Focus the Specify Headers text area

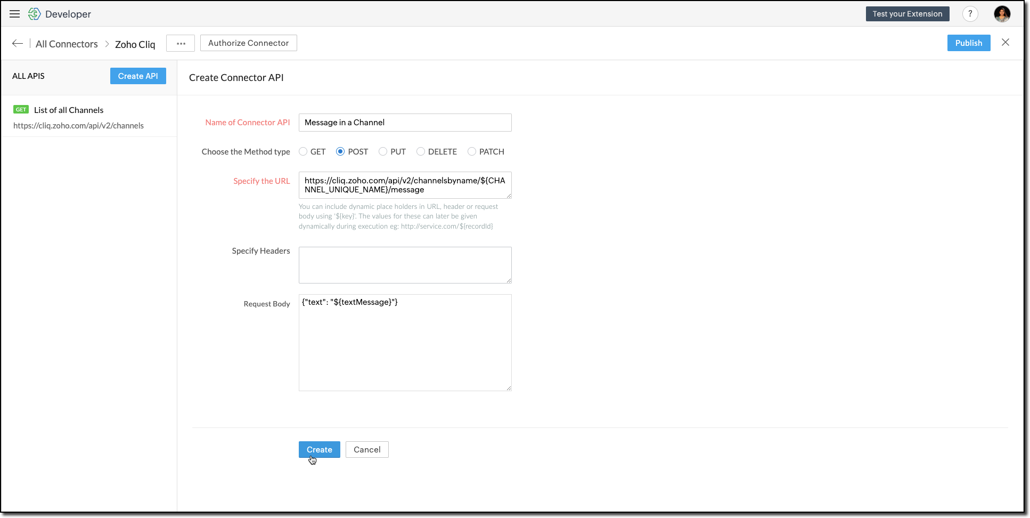pos(405,265)
